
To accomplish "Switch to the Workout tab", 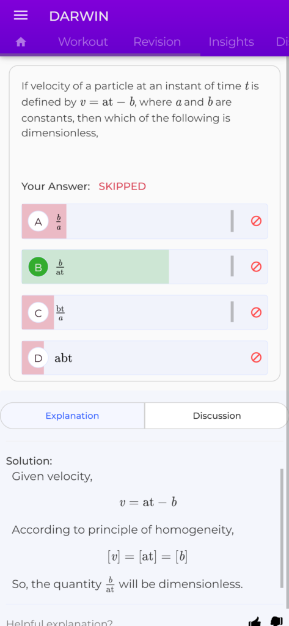I will [x=83, y=42].
